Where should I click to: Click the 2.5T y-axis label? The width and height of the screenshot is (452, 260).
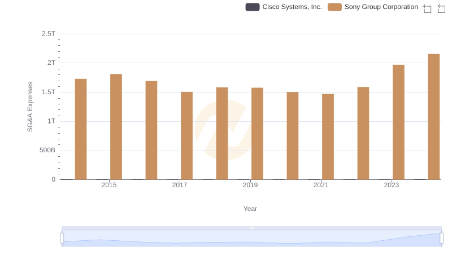pos(49,34)
